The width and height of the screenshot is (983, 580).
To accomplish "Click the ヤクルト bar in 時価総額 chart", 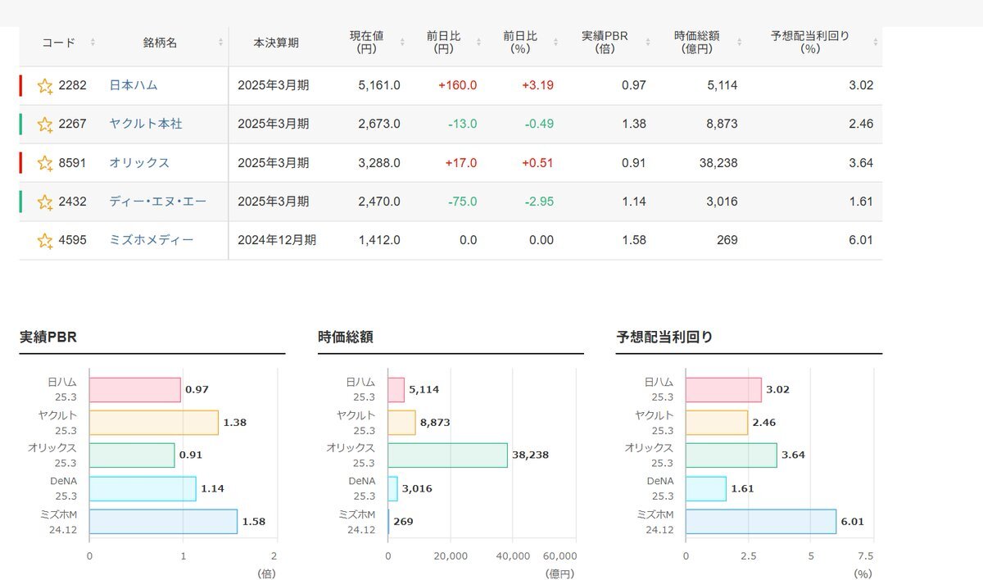I will [x=401, y=423].
